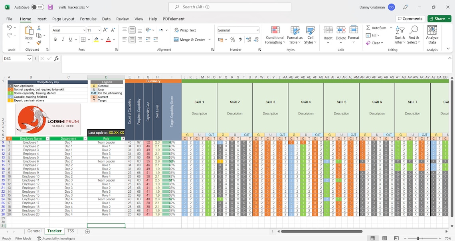Open the Formulas ribbon tab
The height and width of the screenshot is (241, 455).
[x=88, y=19]
